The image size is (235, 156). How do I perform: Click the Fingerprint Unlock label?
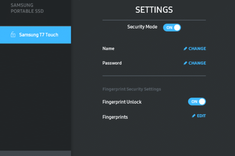122,102
